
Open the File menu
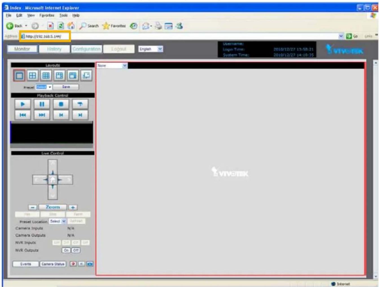click(x=8, y=15)
